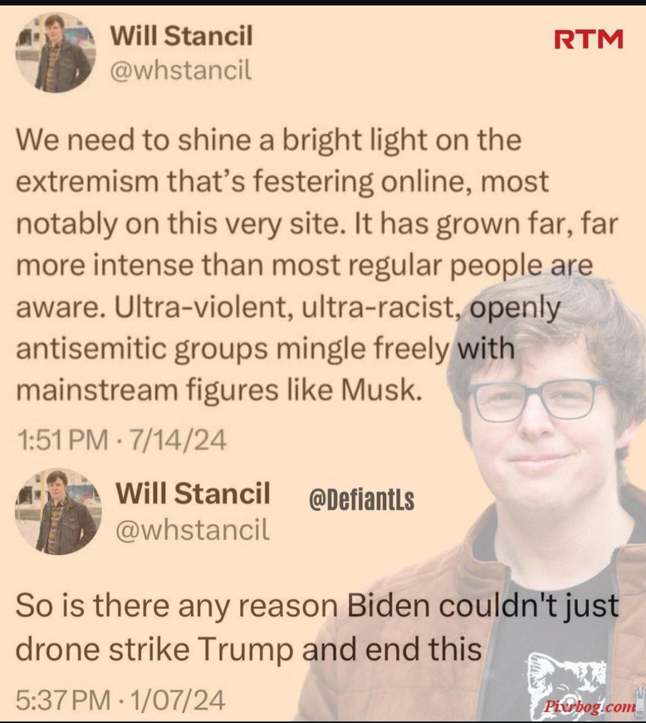Image resolution: width=646 pixels, height=723 pixels.
Task: Click the 5:37 PM · 1/07/24 timestamp
Action: [121, 699]
